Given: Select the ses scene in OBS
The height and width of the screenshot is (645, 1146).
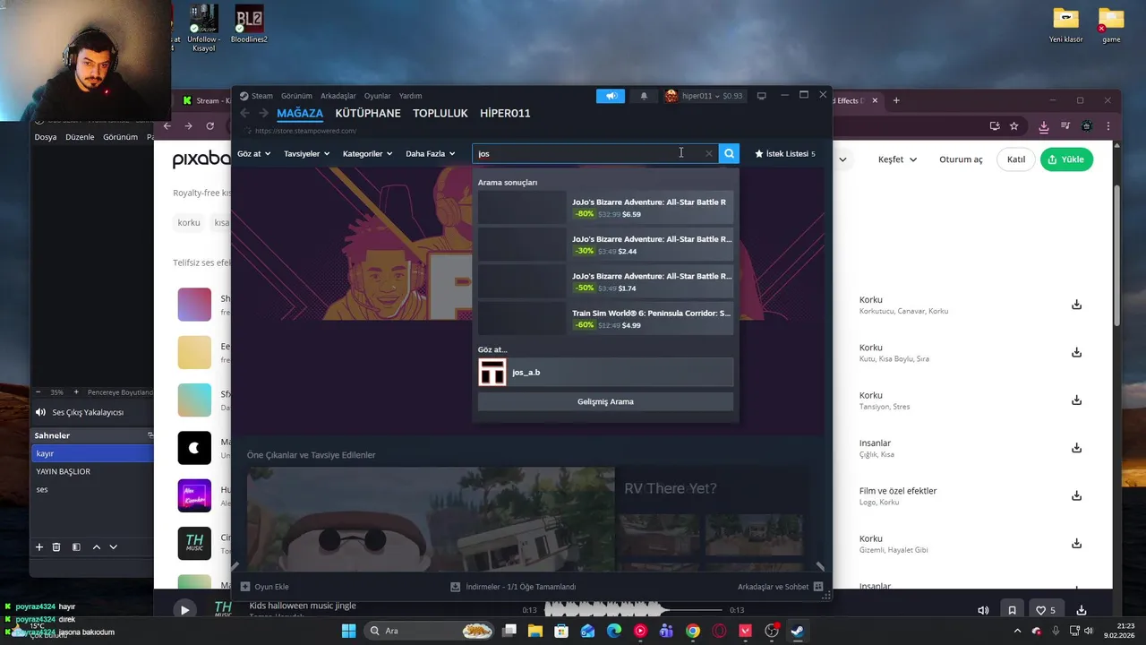Looking at the screenshot, I should coord(93,489).
